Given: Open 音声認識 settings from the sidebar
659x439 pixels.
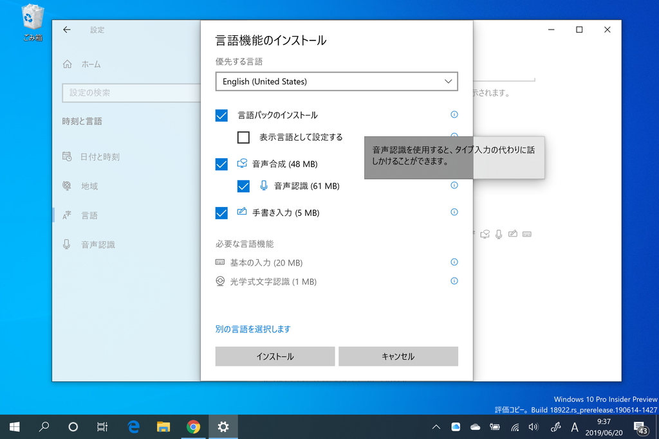Looking at the screenshot, I should (97, 244).
